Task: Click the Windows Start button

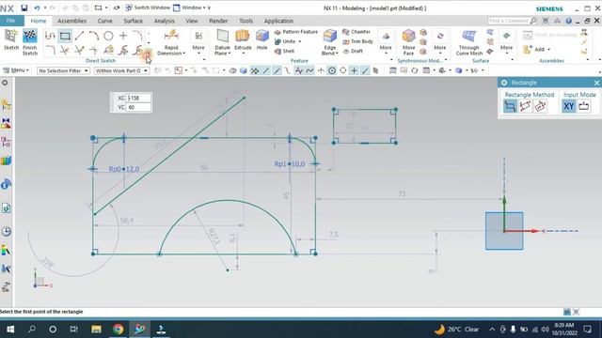Action: pyautogui.click(x=10, y=330)
